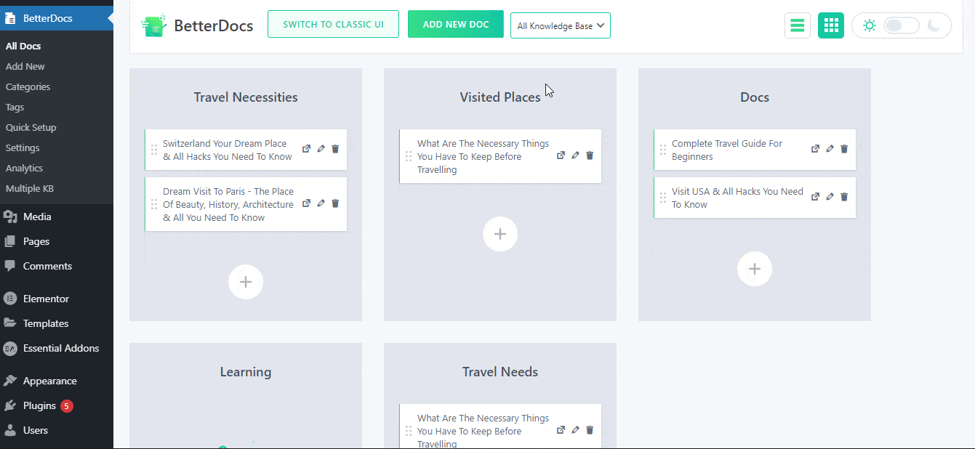
Task: Delete the Visit USA doc
Action: (x=844, y=197)
